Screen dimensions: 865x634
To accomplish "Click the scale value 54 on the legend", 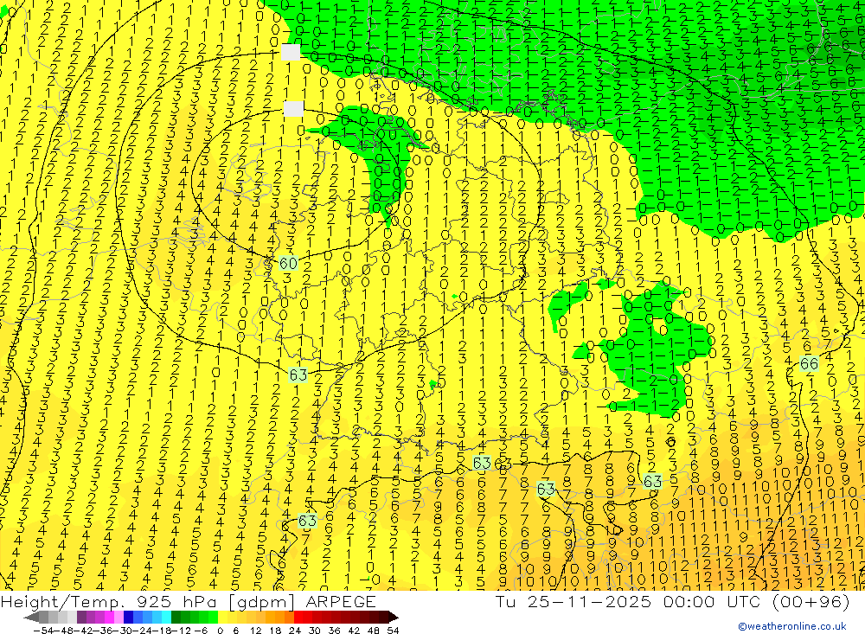I will coord(393,631).
